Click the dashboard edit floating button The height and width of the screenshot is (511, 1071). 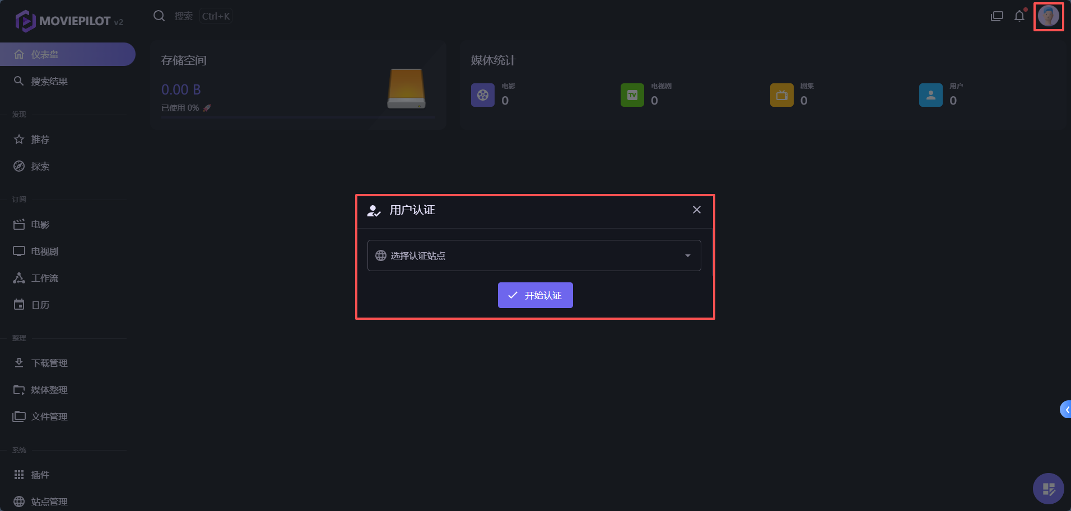(1048, 489)
